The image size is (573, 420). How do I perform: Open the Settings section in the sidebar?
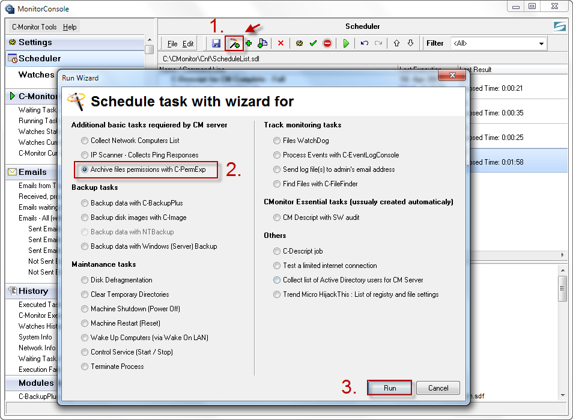pyautogui.click(x=75, y=43)
